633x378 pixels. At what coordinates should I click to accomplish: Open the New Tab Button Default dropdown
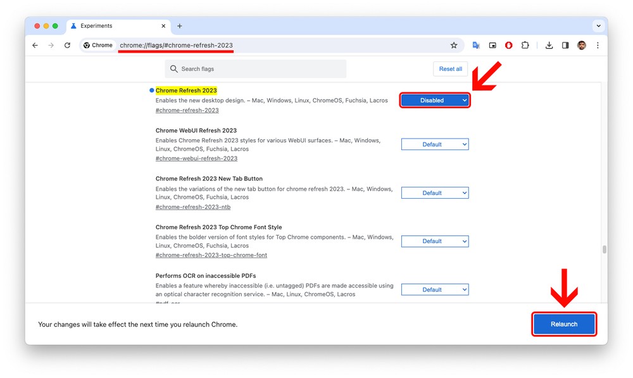435,192
